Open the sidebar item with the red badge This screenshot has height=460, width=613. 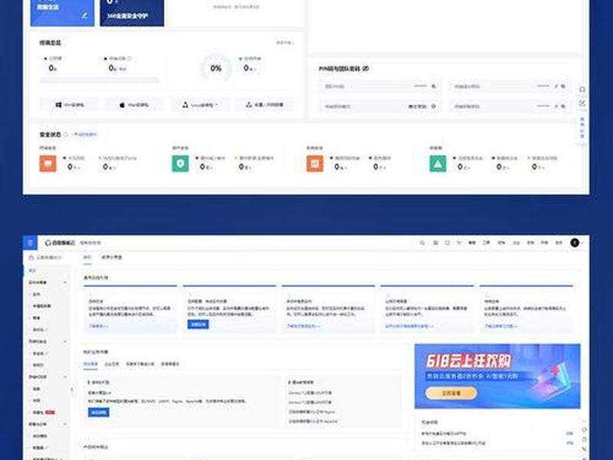(44, 412)
